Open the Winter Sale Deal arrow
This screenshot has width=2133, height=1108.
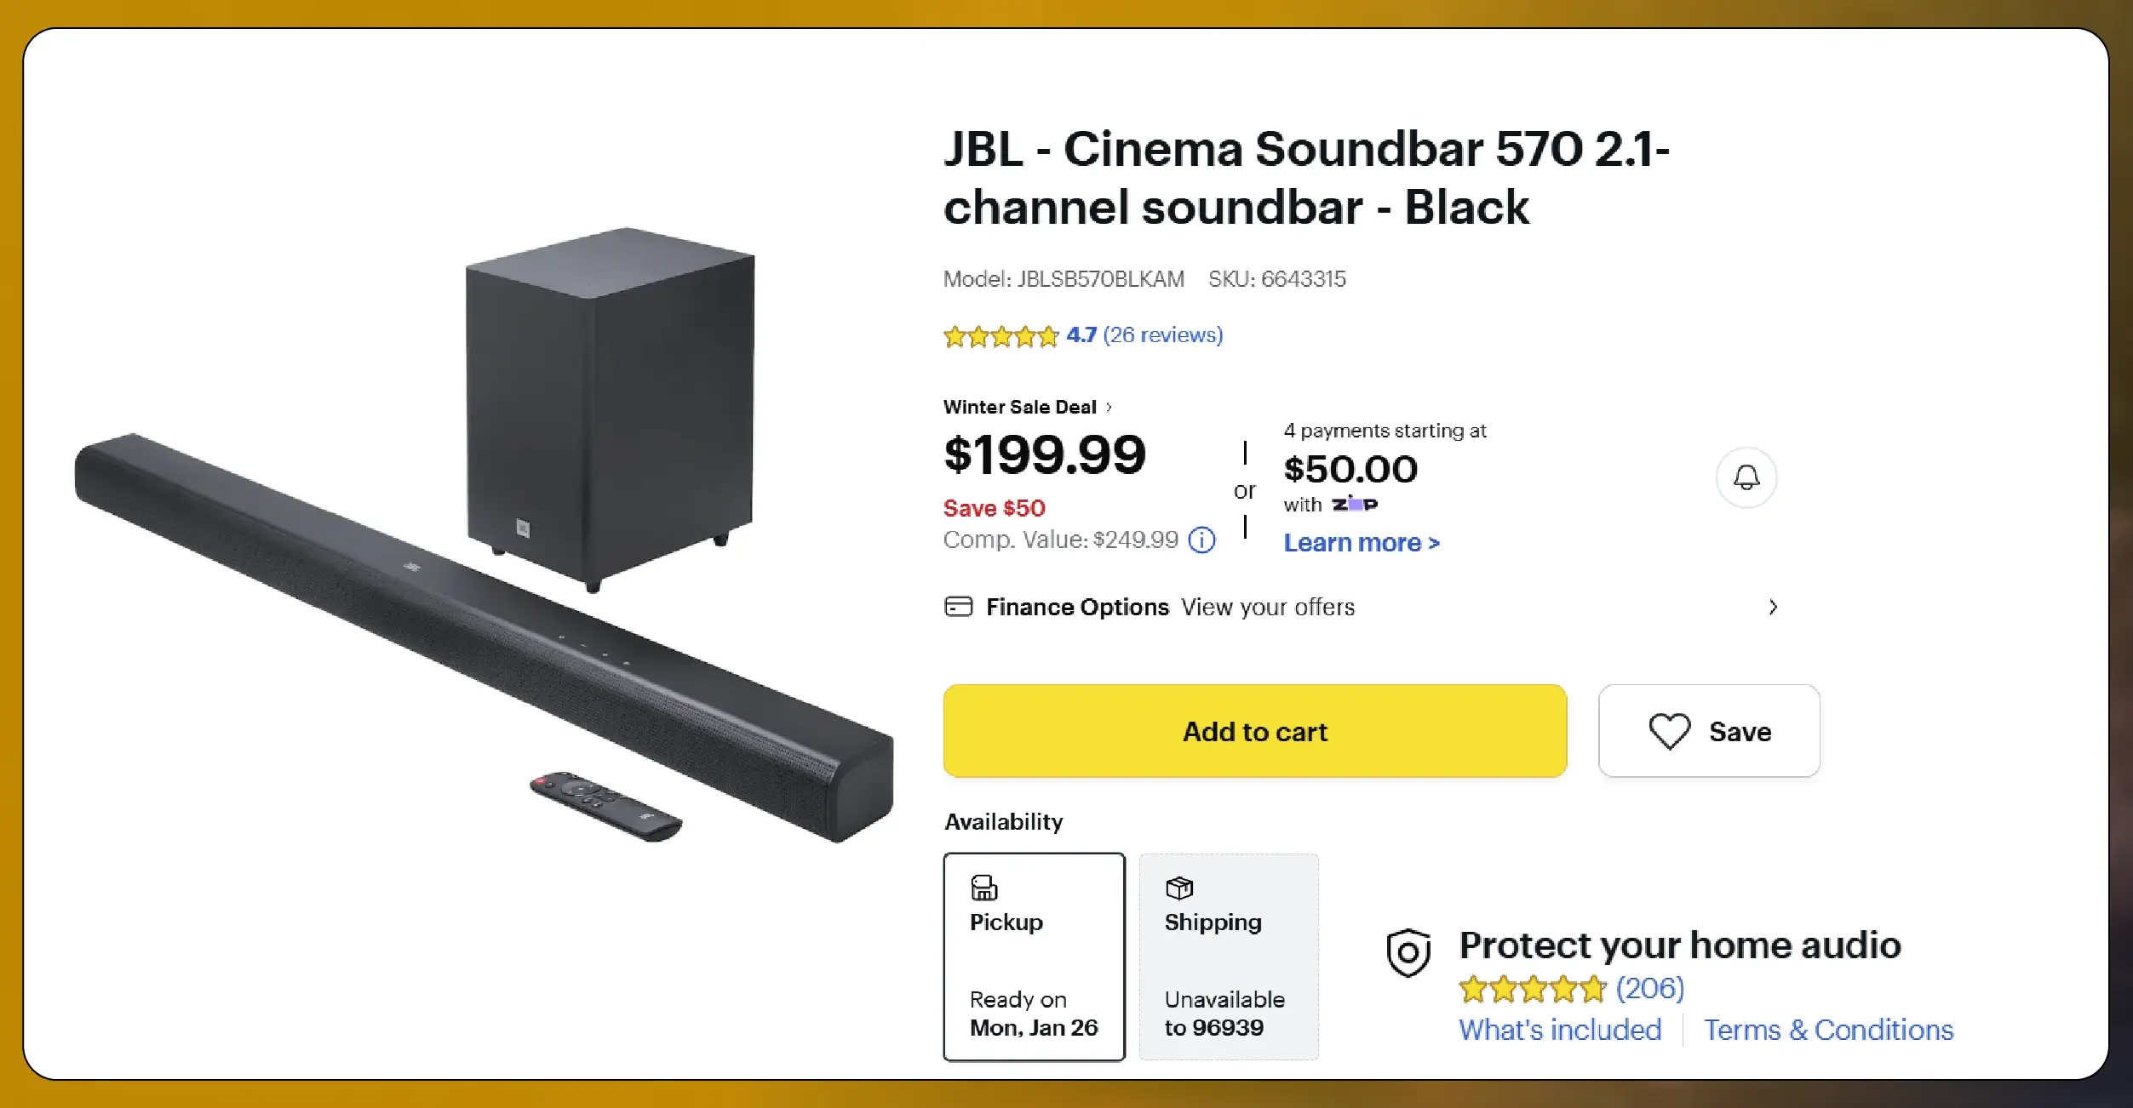click(1109, 408)
